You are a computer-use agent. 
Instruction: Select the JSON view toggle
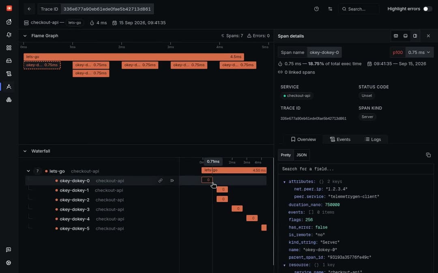pos(301,155)
